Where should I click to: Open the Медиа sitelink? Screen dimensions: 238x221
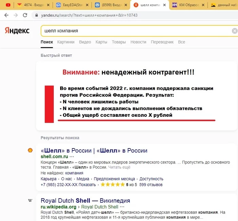click(83, 179)
